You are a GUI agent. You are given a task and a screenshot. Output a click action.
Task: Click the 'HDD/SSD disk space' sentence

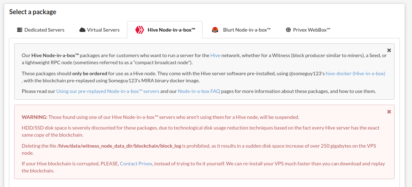click(x=200, y=132)
